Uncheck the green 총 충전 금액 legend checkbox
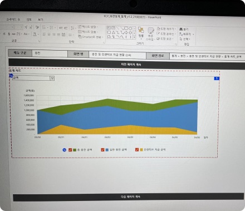 (70, 150)
